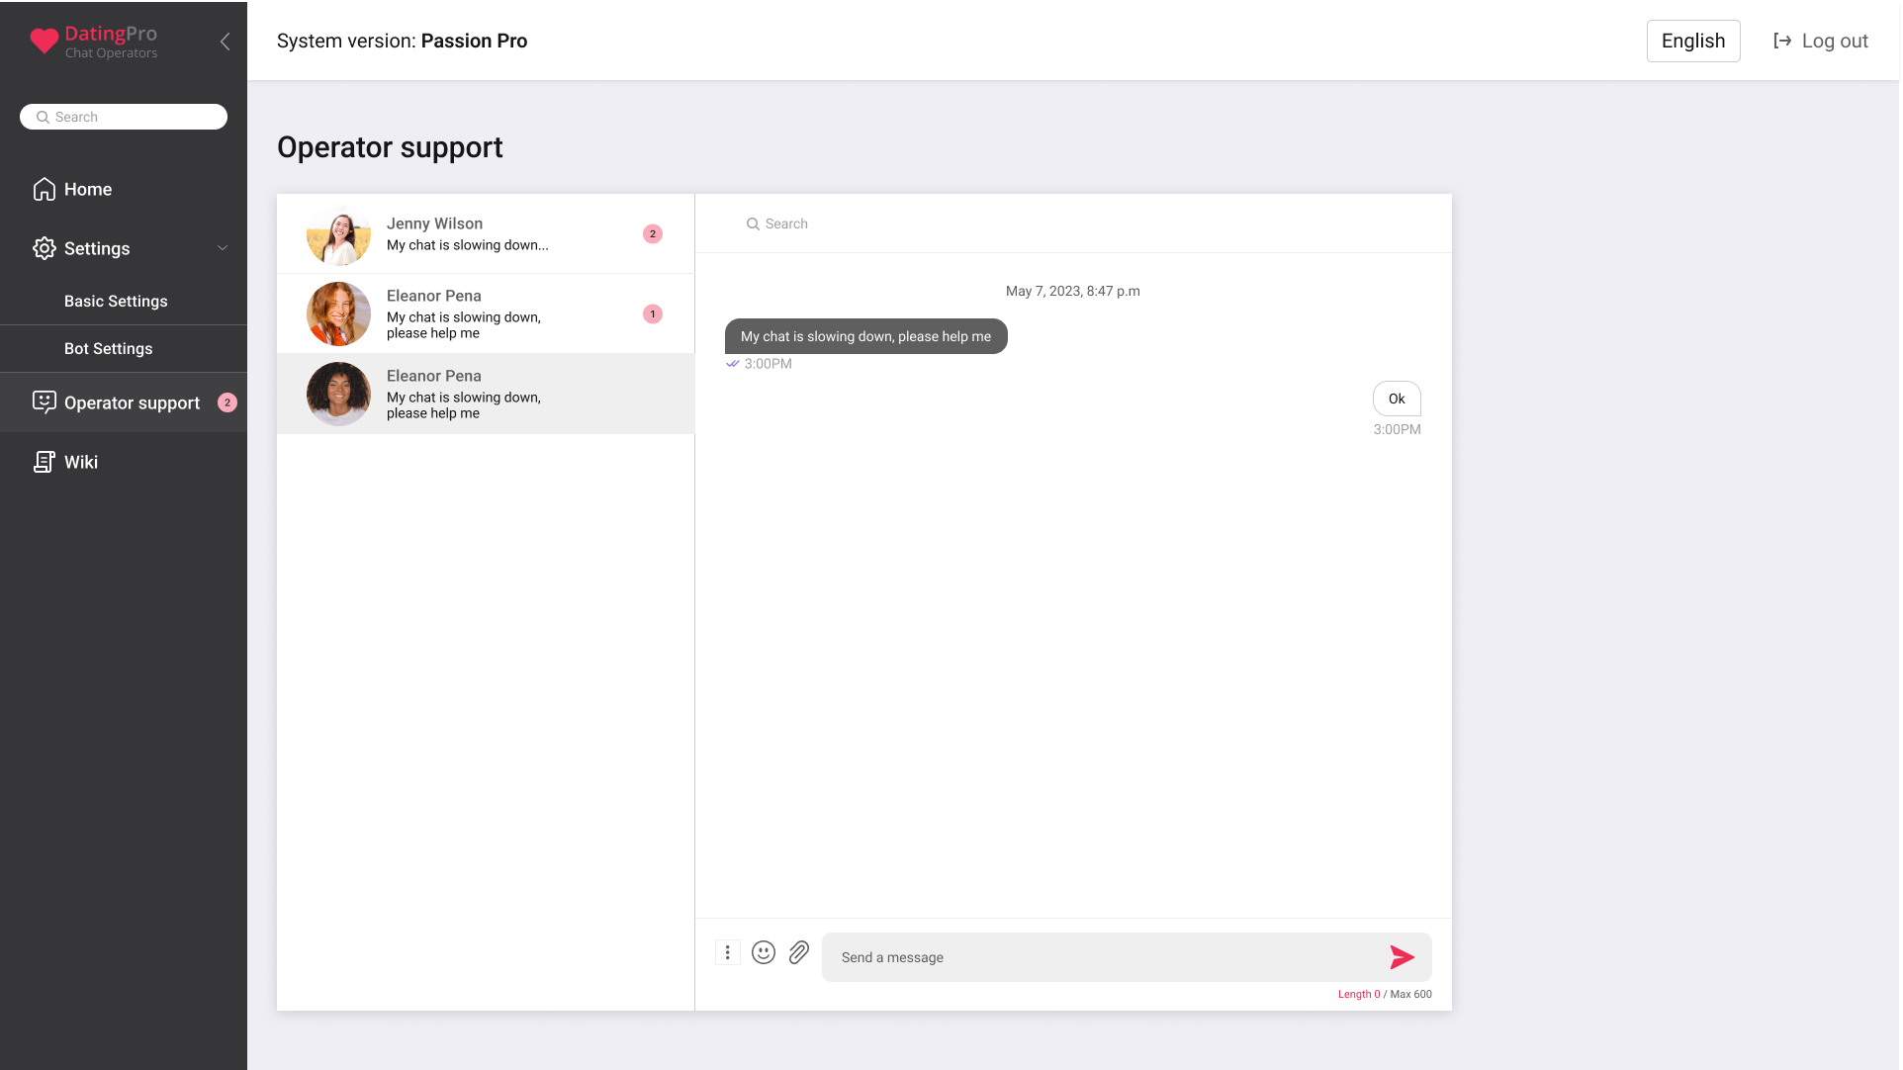
Task: Click Eleanor Pena's unread badge
Action: (653, 313)
